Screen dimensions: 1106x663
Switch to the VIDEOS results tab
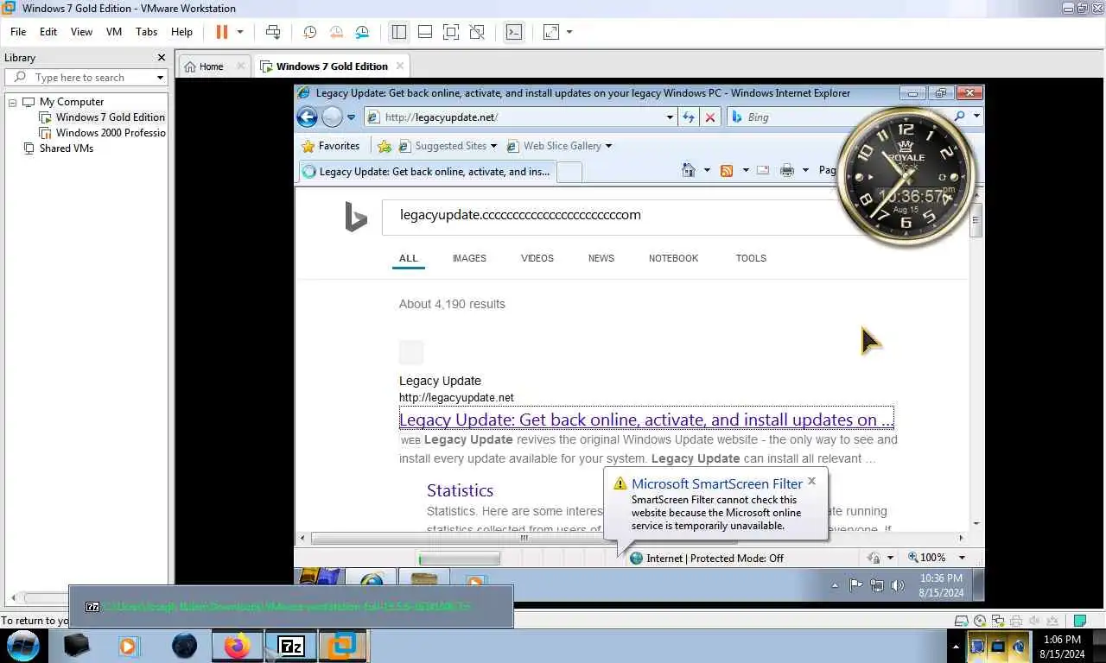pos(537,258)
